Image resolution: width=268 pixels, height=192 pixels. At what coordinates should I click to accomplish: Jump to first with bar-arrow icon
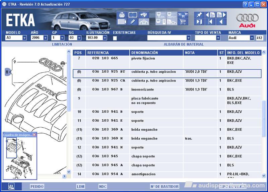pos(210,22)
